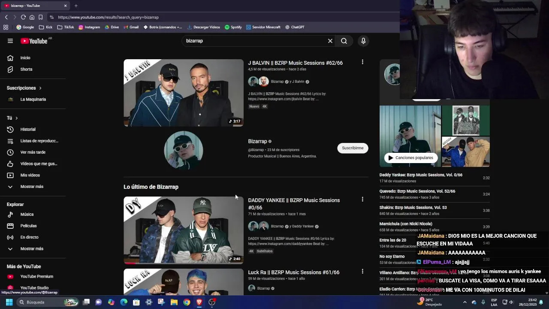This screenshot has width=549, height=309.
Task: Open the YouTube hamburger menu
Action: (10, 41)
